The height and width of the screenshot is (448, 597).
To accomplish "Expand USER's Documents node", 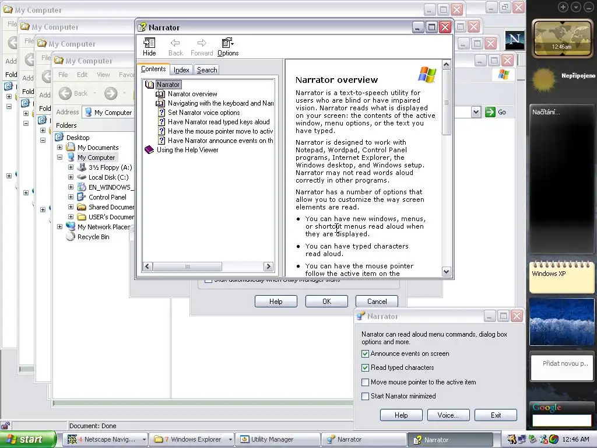I will coord(71,217).
